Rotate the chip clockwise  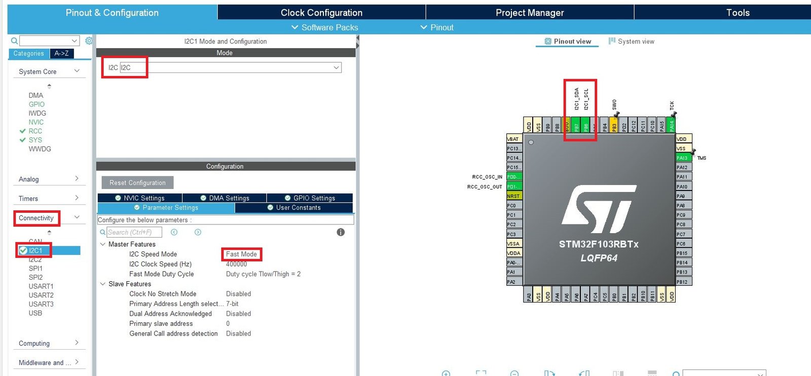tap(549, 373)
